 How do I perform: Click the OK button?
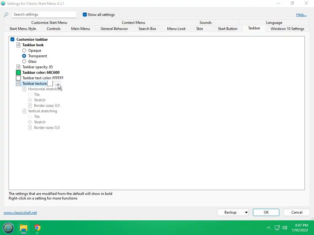click(266, 212)
